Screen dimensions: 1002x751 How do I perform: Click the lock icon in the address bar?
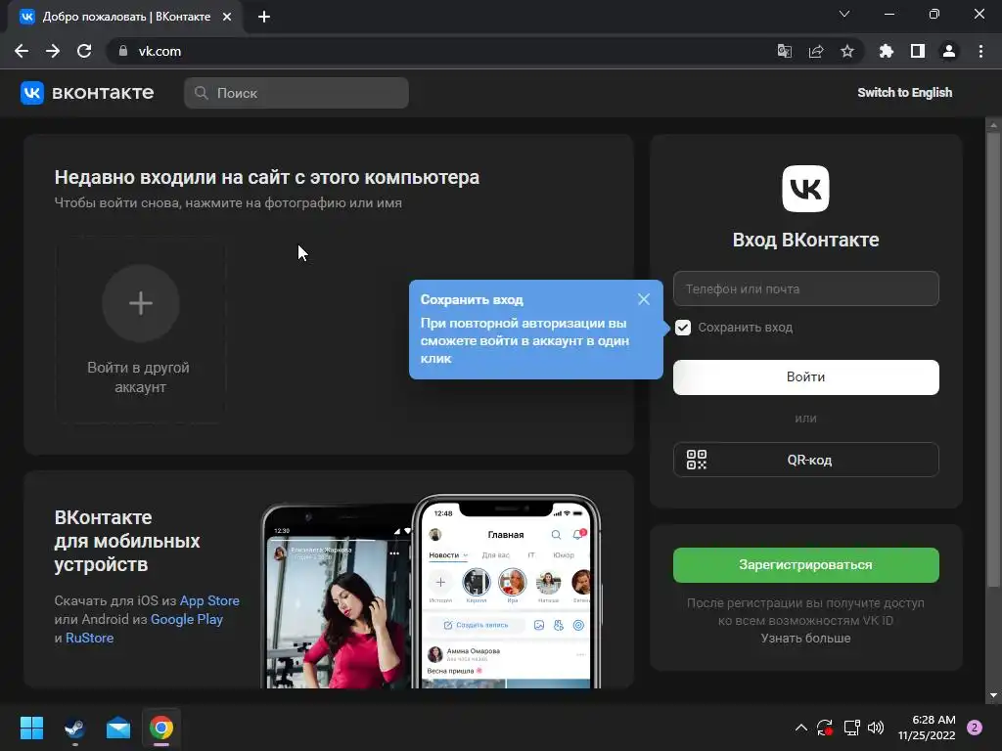(123, 51)
